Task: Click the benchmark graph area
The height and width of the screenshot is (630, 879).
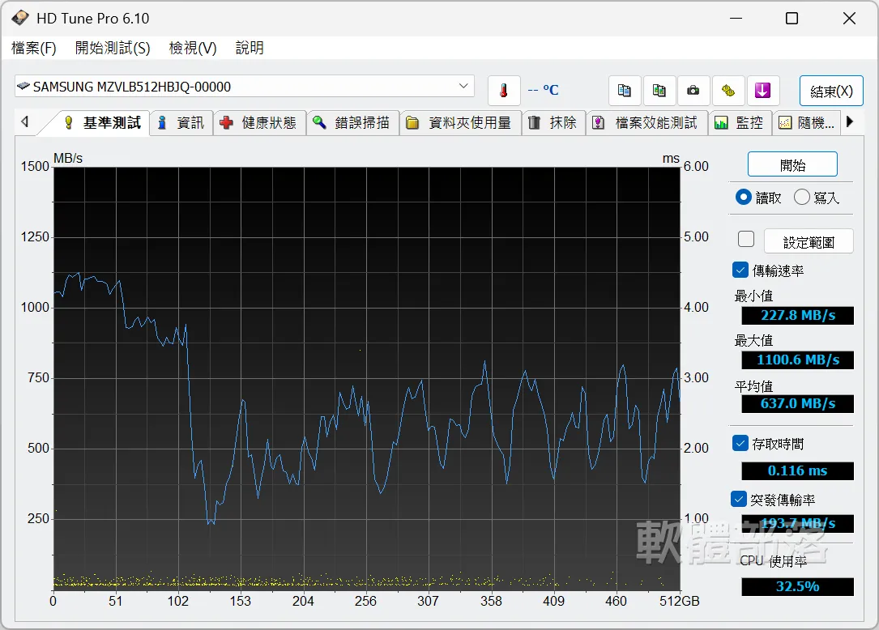Action: (x=367, y=378)
